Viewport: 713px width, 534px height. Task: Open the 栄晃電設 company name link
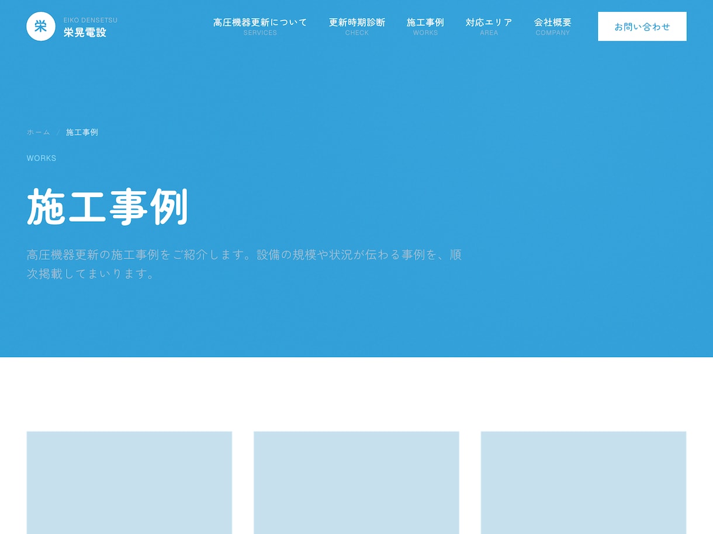tap(85, 33)
